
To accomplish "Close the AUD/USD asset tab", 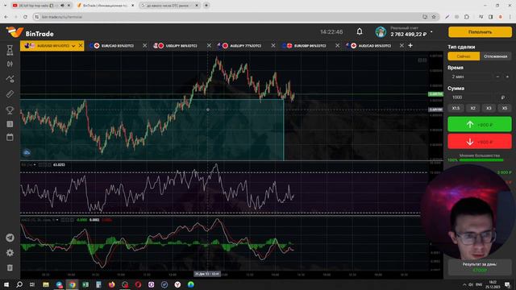I will (x=81, y=46).
